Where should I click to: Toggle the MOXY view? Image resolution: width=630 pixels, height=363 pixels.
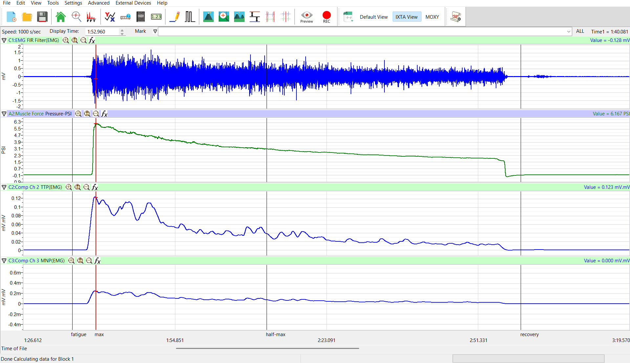pyautogui.click(x=432, y=17)
